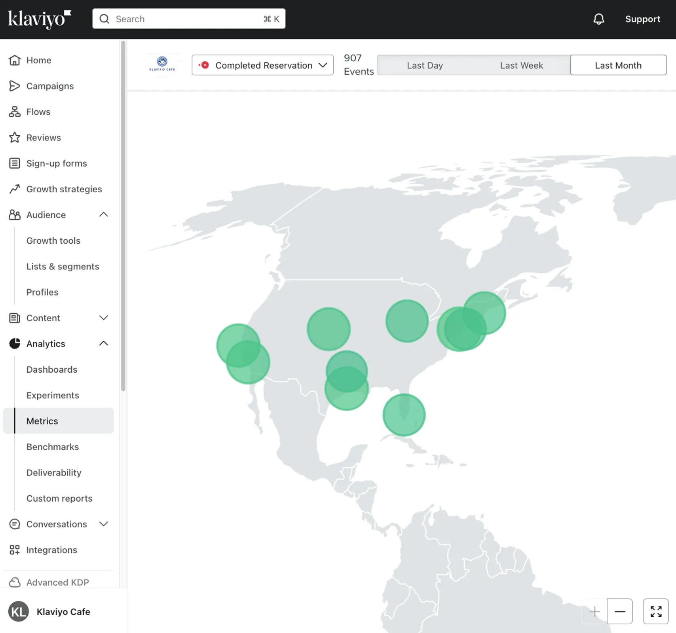Expand the map to fullscreen
Screen dimensions: 676x633
pyautogui.click(x=656, y=611)
